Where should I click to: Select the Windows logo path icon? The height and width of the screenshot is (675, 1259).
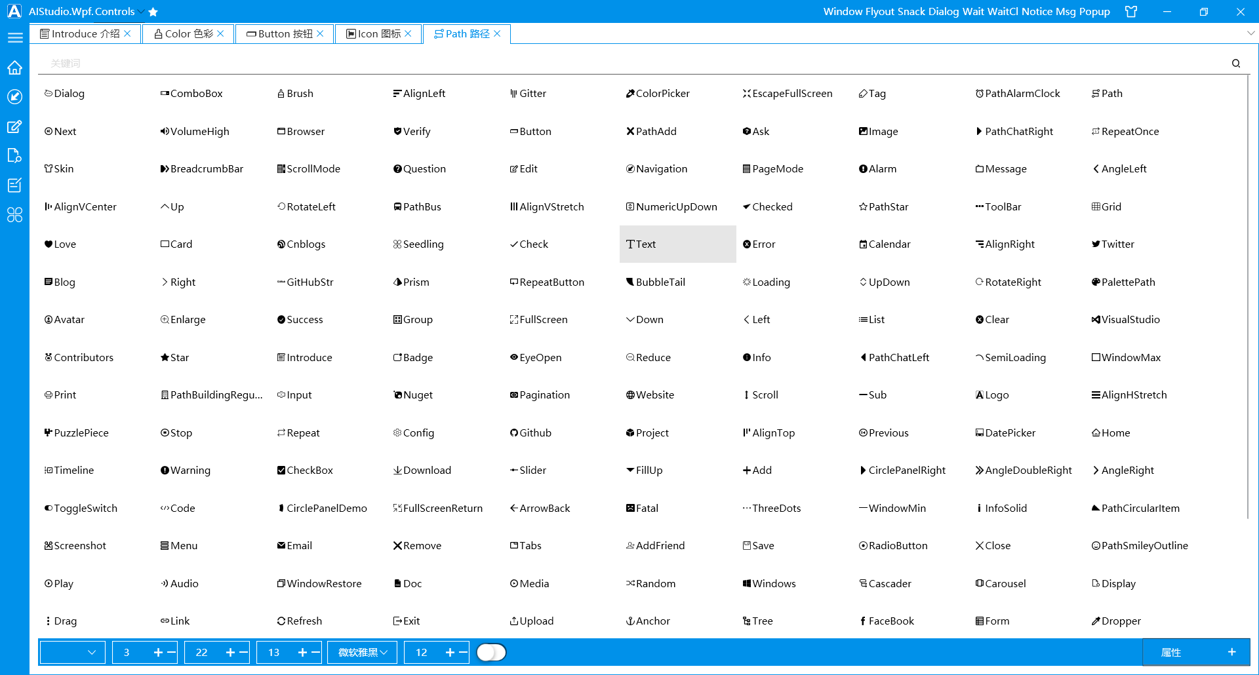769,584
